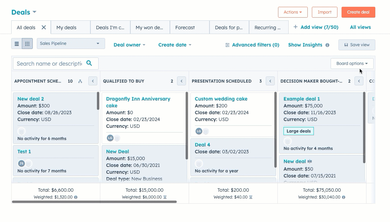The width and height of the screenshot is (390, 222).
Task: Click the horizontal board scrollbar
Action: pyautogui.click(x=94, y=202)
